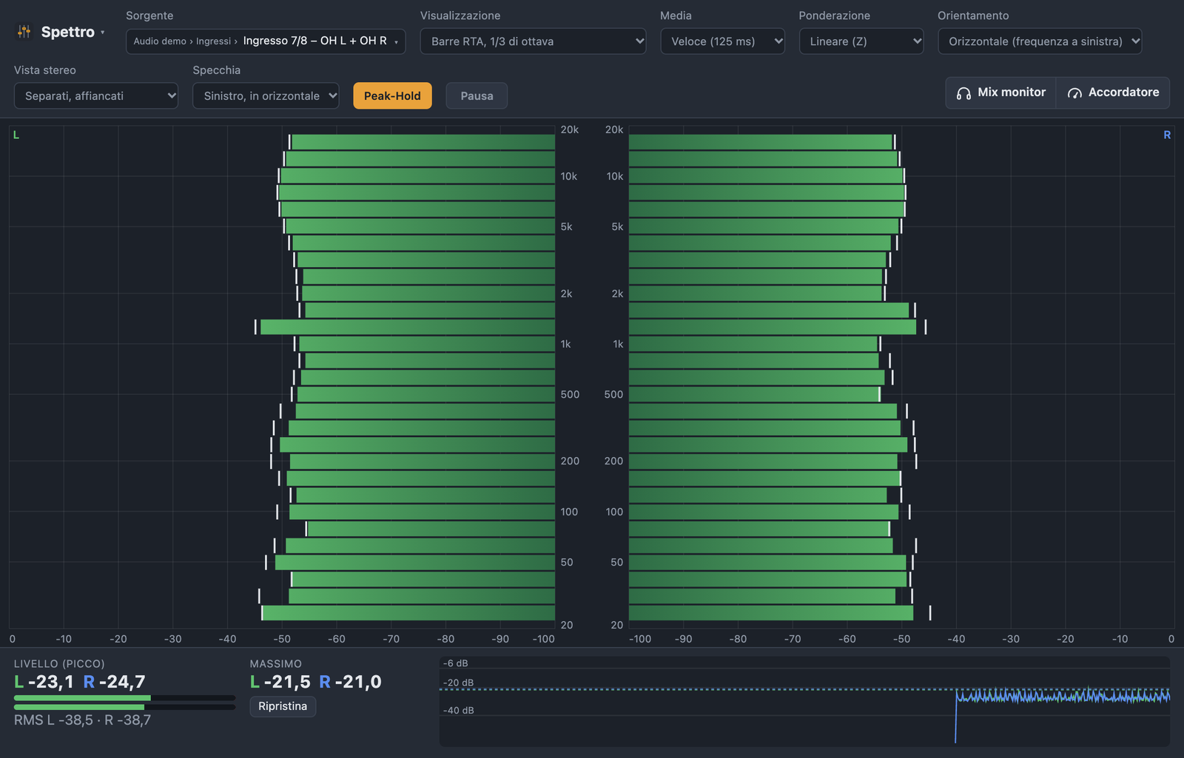This screenshot has width=1184, height=758.
Task: Expand the Spettro view switcher arrow
Action: pyautogui.click(x=103, y=32)
